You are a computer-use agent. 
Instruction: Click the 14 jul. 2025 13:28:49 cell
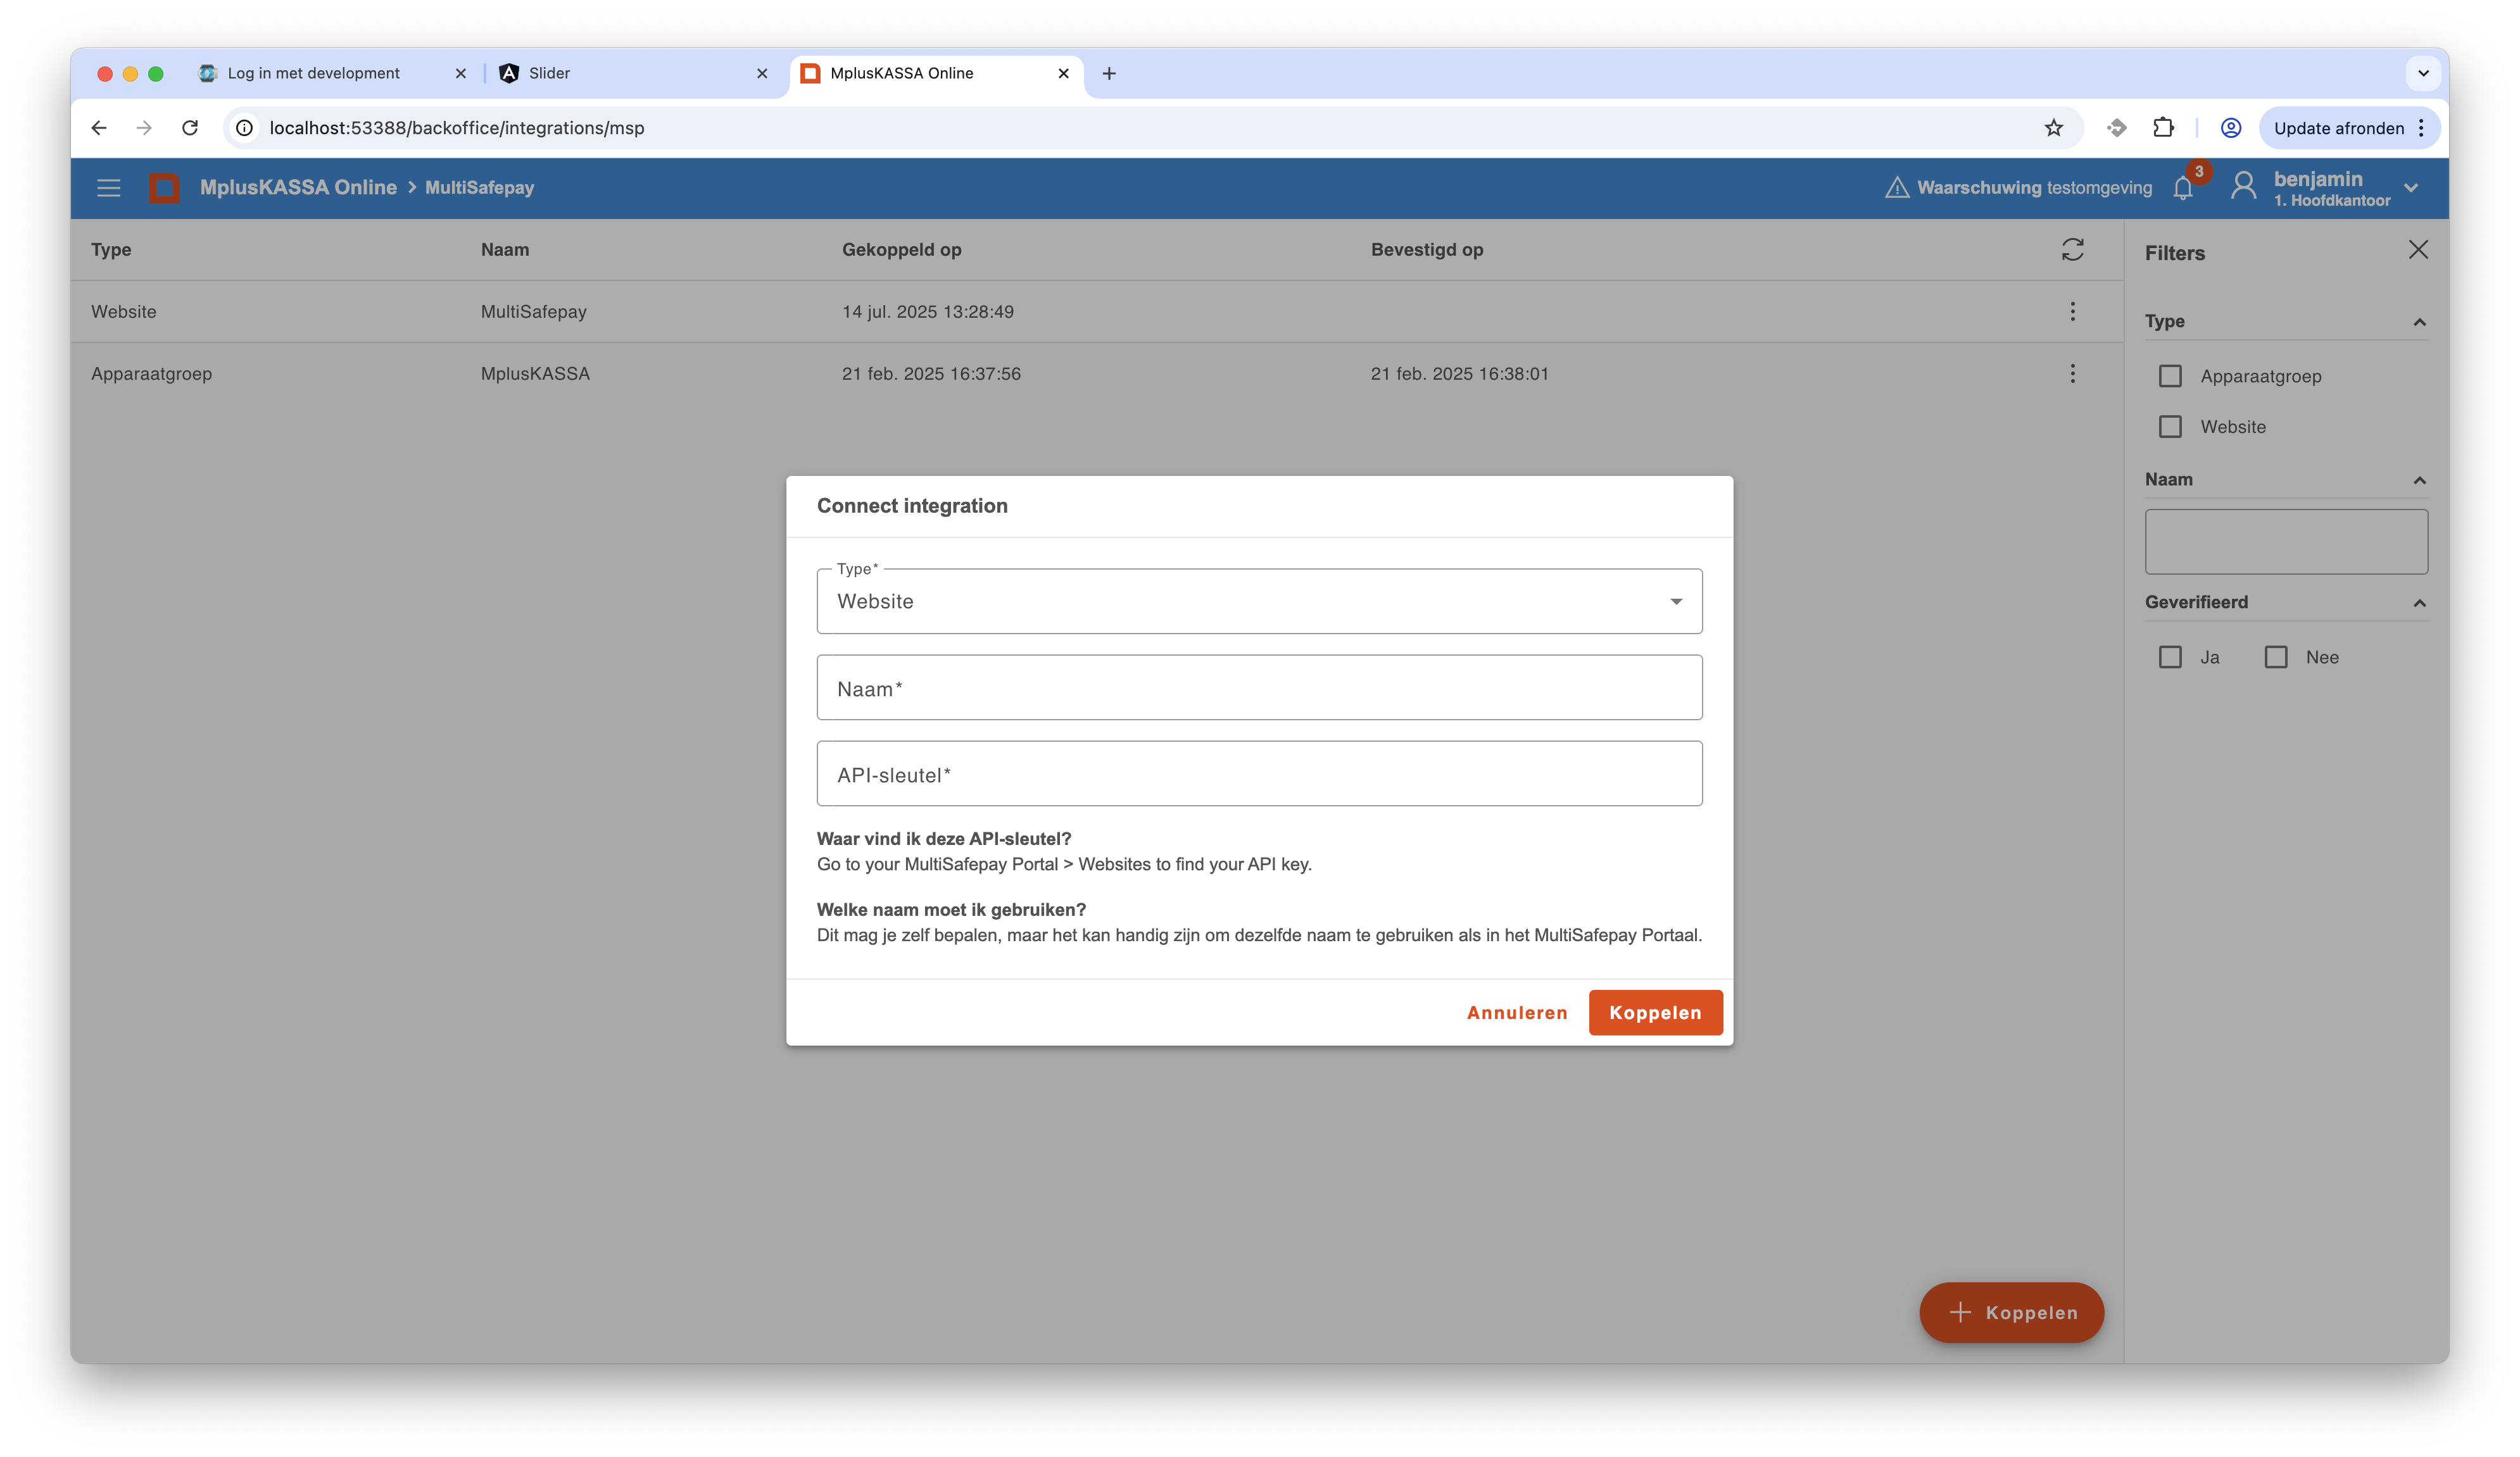click(928, 312)
